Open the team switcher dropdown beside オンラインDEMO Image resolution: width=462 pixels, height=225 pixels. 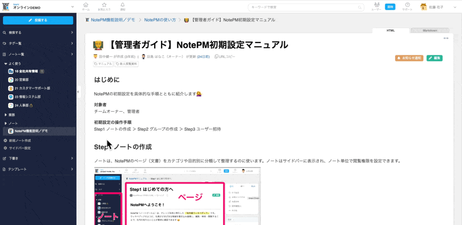(73, 7)
